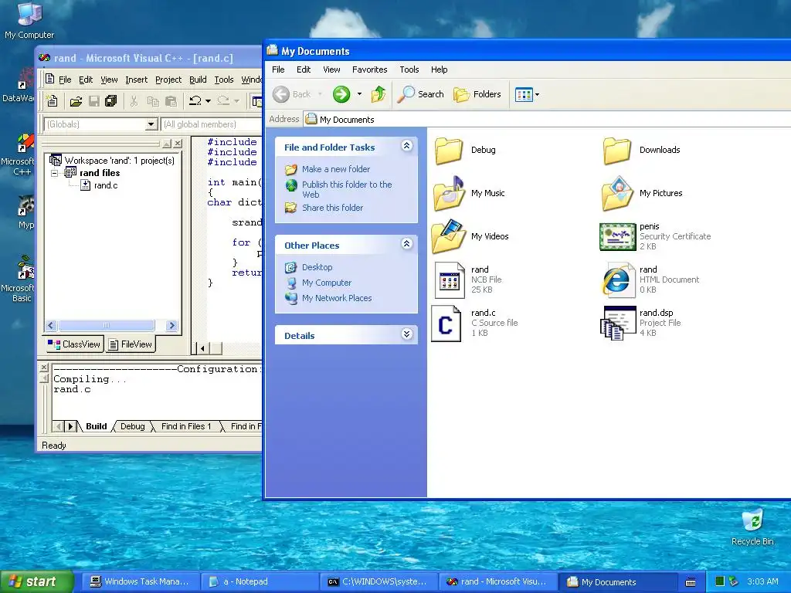Select the rand.c C Source file icon
The width and height of the screenshot is (791, 593).
pyautogui.click(x=446, y=324)
